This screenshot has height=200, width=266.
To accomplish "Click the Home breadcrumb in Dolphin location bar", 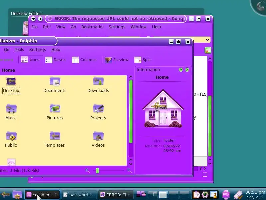I will coord(9,70).
